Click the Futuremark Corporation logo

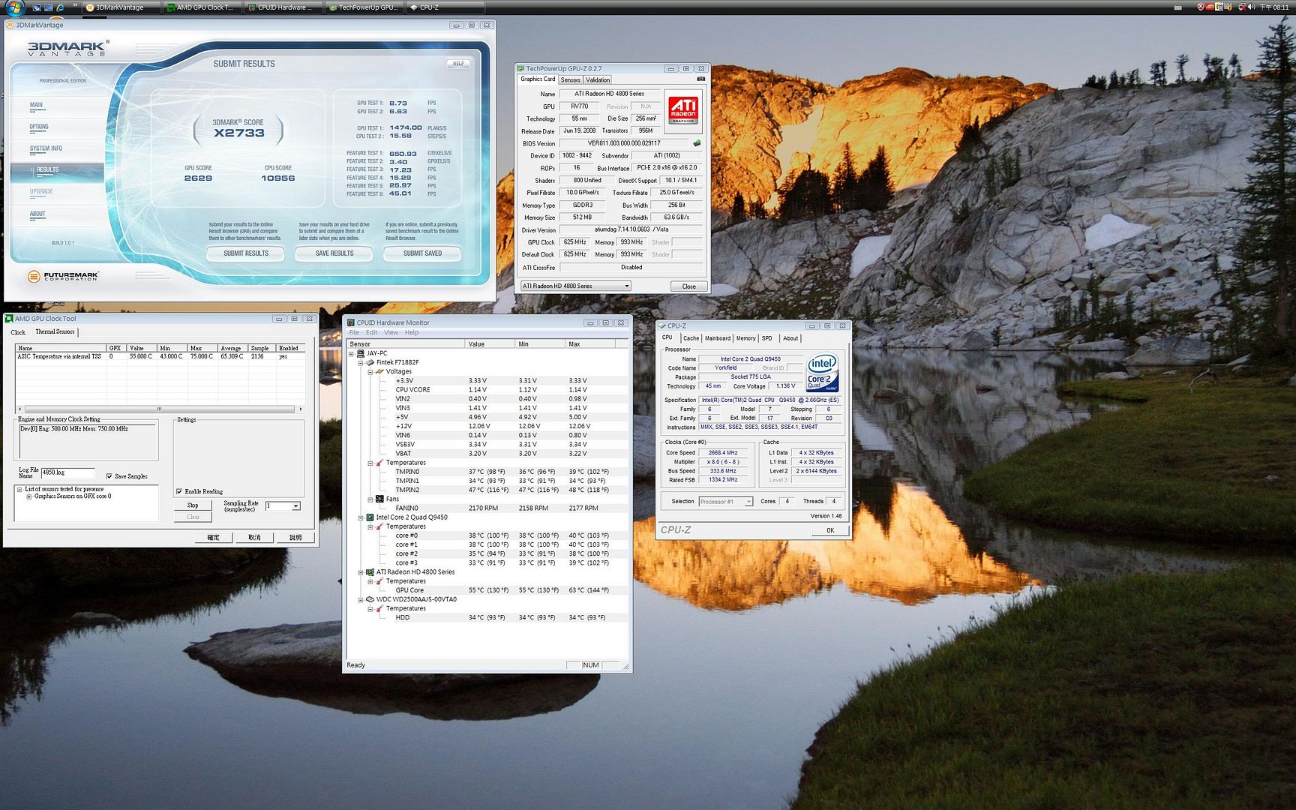coord(63,277)
